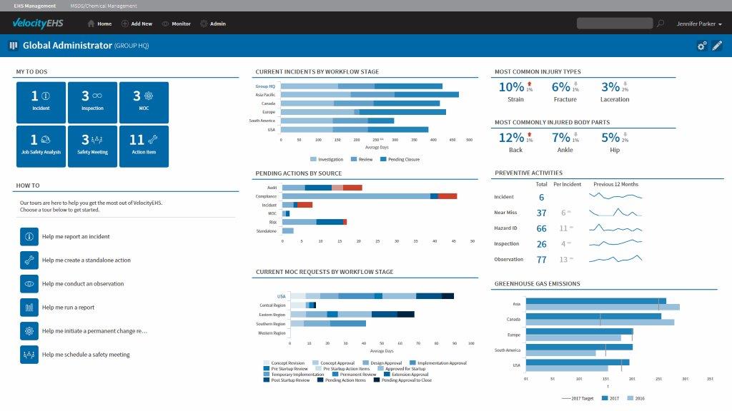The height and width of the screenshot is (411, 732).
Task: Click the settings gears icon in header
Action: pyautogui.click(x=702, y=46)
